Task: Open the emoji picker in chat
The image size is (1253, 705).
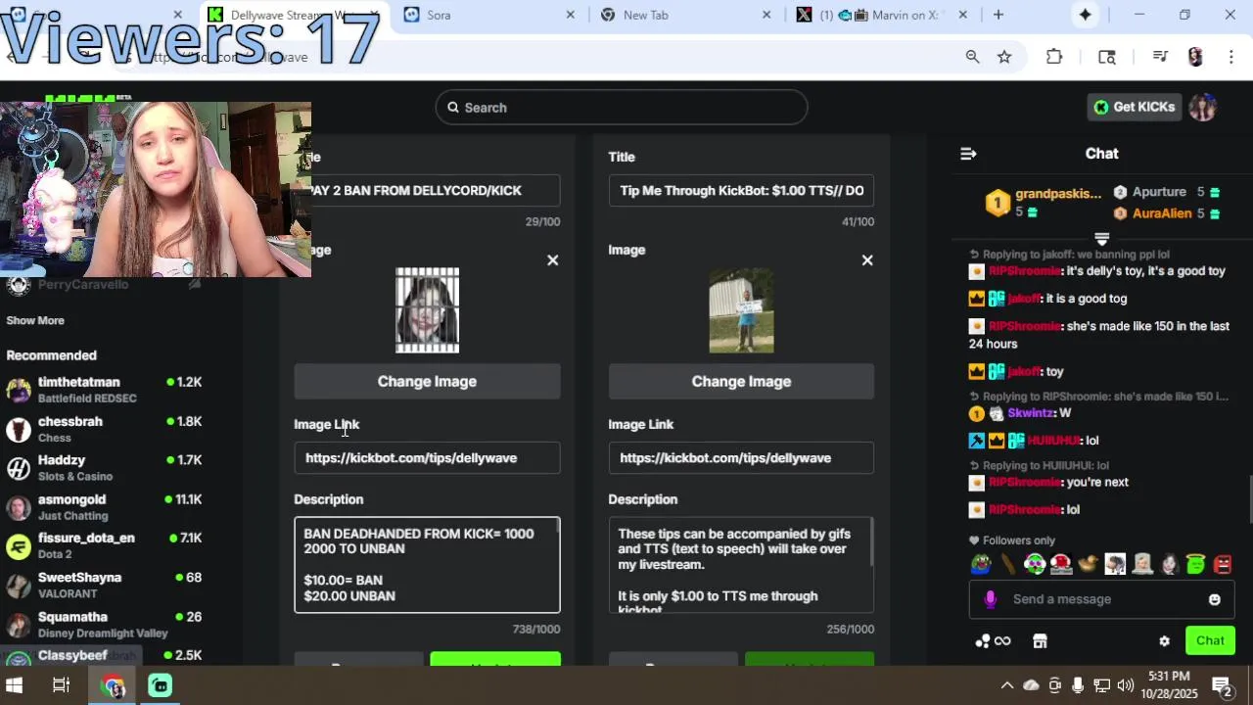Action: 1215,599
